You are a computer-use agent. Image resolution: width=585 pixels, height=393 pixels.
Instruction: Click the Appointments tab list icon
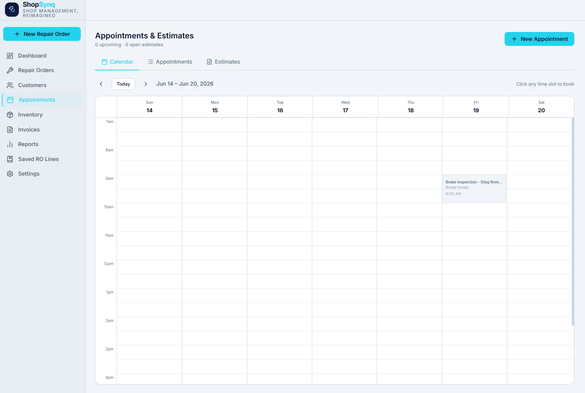pos(150,62)
